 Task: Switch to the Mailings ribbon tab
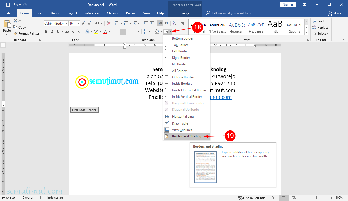113,13
